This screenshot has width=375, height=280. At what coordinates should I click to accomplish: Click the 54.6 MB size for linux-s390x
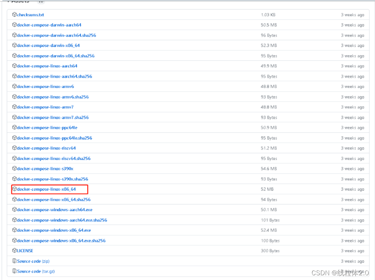coord(269,169)
